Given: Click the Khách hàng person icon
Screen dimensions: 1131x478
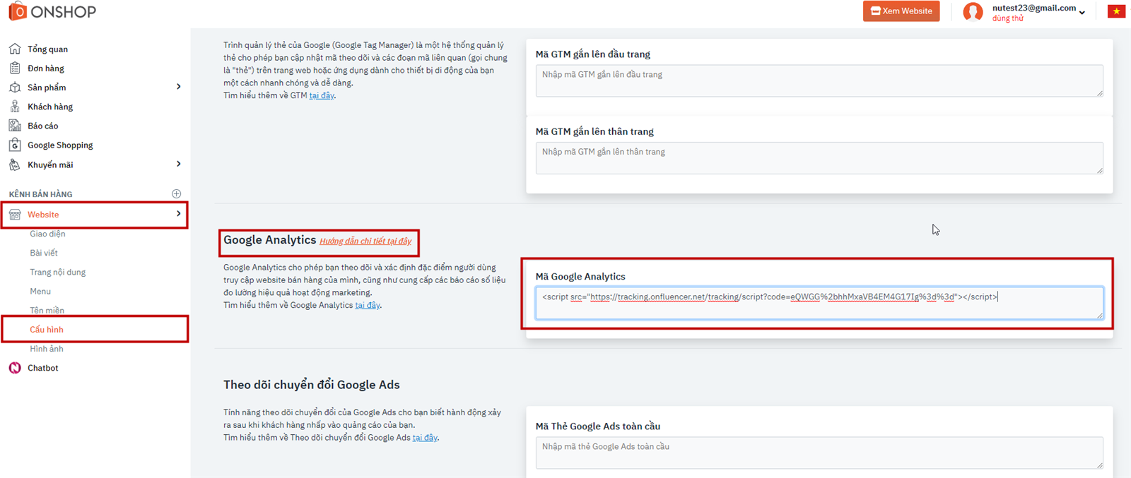Looking at the screenshot, I should 15,107.
